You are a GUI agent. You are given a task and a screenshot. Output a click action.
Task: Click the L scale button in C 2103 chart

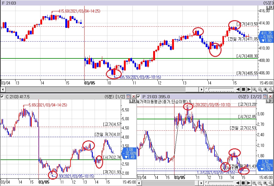pyautogui.click(x=131, y=101)
